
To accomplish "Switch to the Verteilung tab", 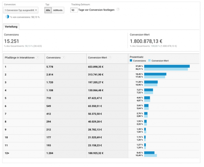I will [x=11, y=27].
